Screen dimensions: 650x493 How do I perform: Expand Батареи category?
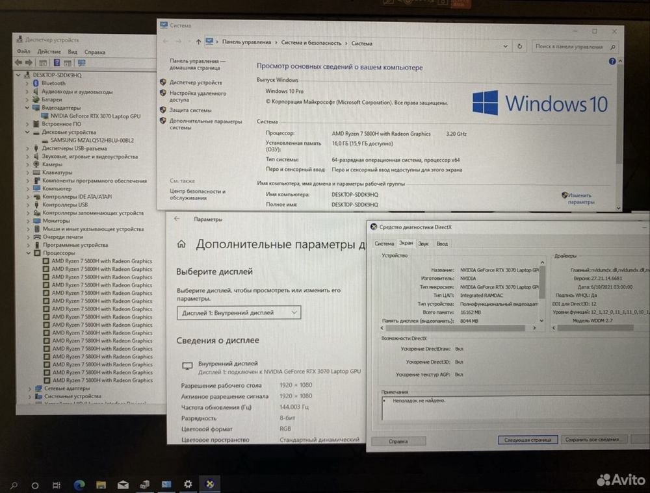(x=27, y=99)
